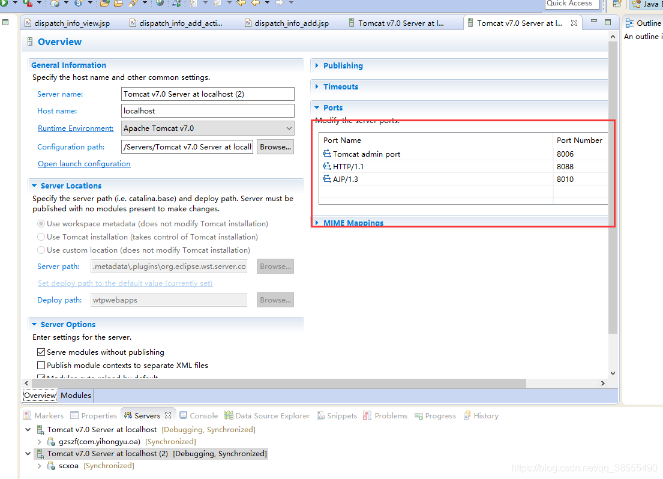
Task: Click the Outline view icon
Action: coord(629,23)
